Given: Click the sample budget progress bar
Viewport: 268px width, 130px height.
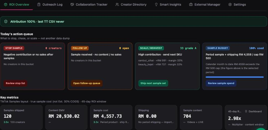Looking at the screenshot, I should click(234, 77).
